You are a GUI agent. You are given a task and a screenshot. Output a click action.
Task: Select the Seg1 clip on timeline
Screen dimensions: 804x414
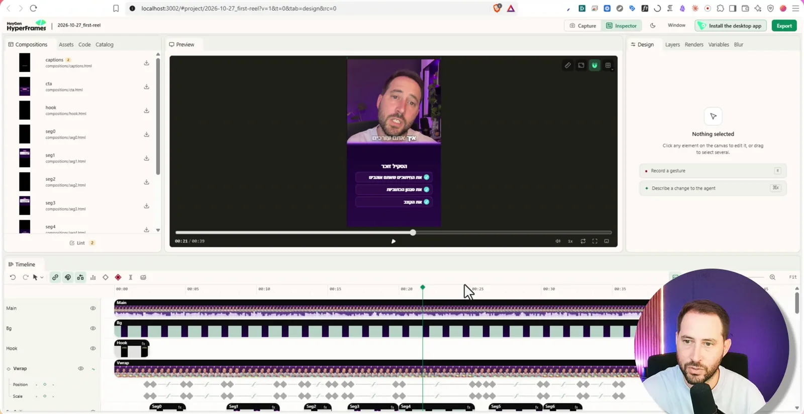253,407
